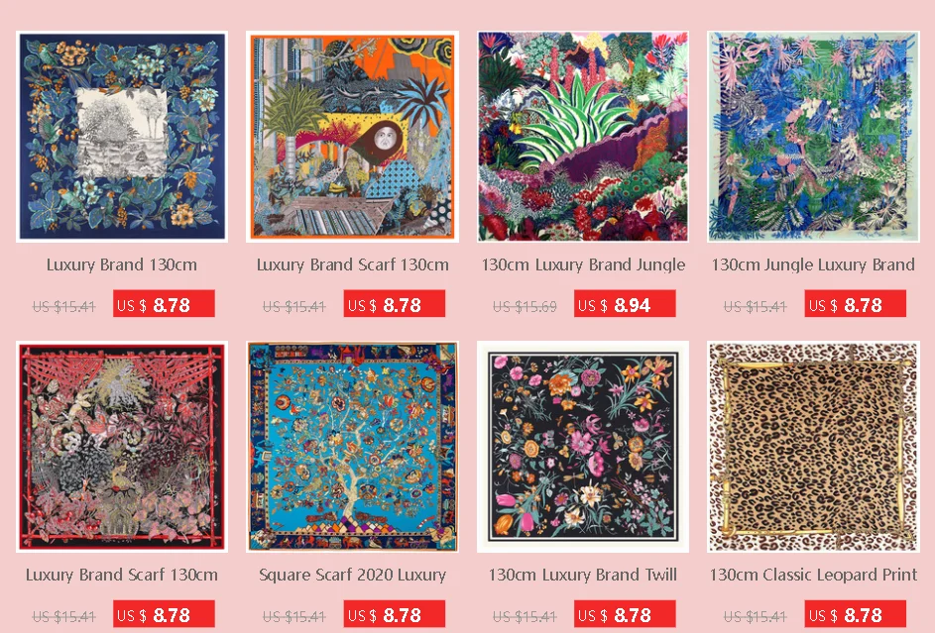Click the US $15.69 crossed-out price
935x633 pixels.
point(525,307)
